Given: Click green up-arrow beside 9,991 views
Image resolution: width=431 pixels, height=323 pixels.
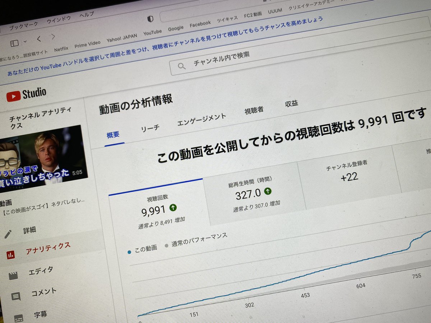Looking at the screenshot, I should (173, 207).
